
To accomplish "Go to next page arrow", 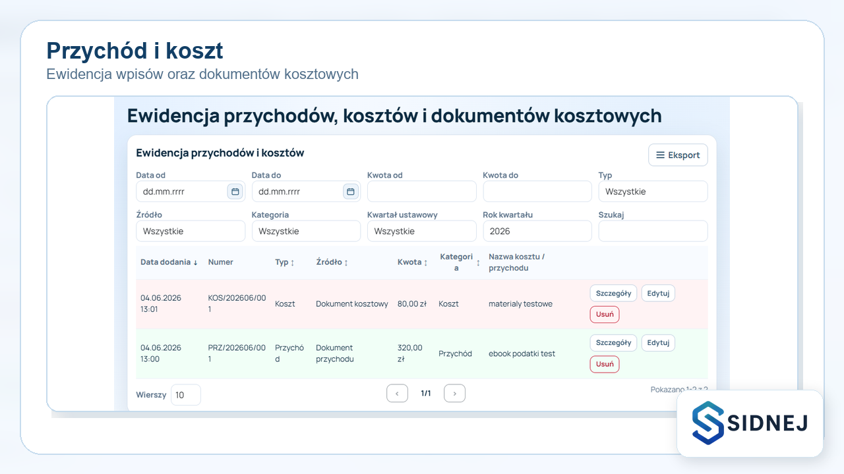I will 454,394.
